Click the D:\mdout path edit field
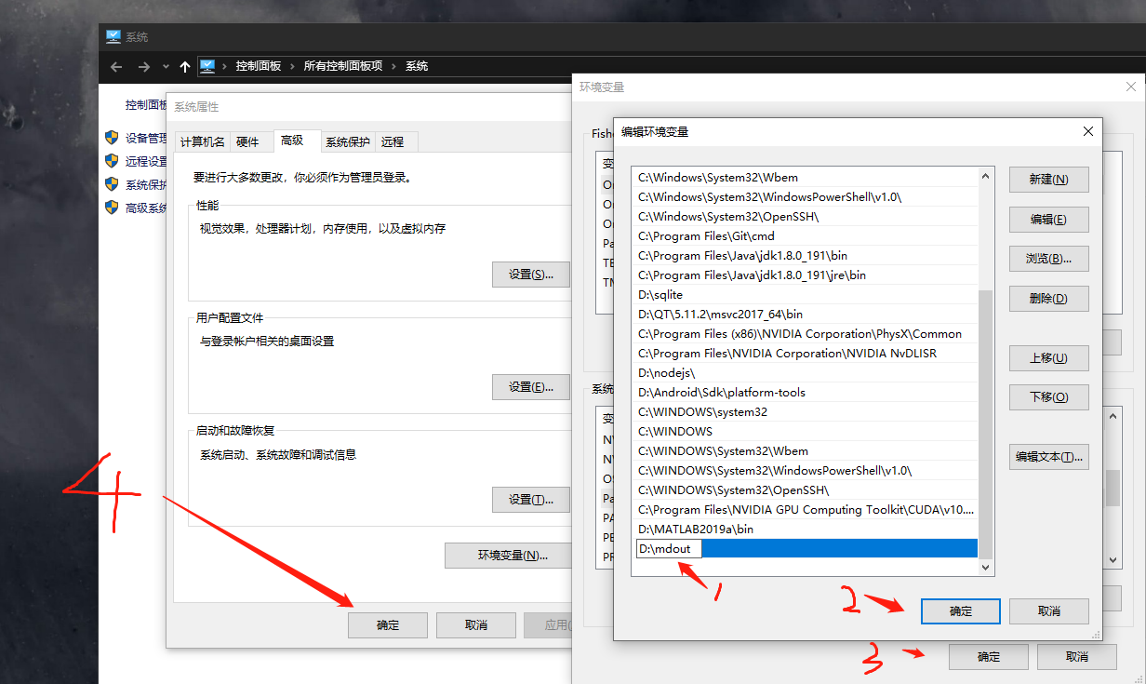1146x684 pixels. 669,549
